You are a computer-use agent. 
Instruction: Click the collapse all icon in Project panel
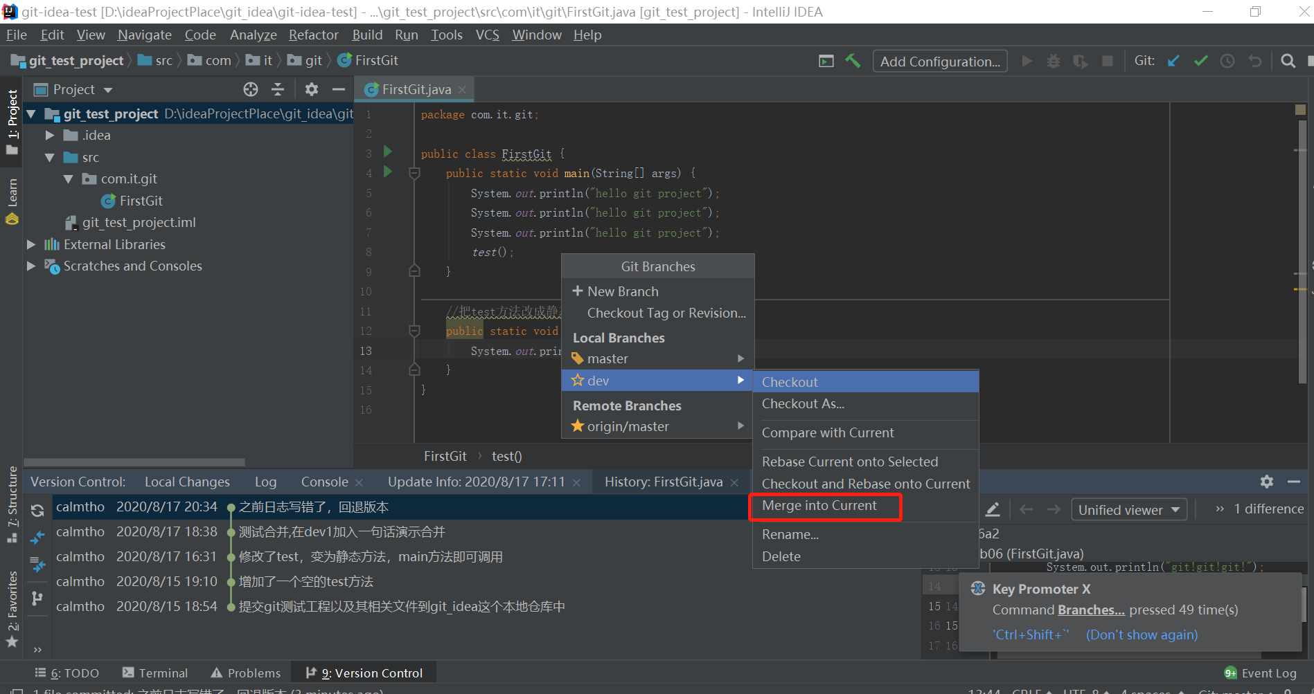[278, 89]
